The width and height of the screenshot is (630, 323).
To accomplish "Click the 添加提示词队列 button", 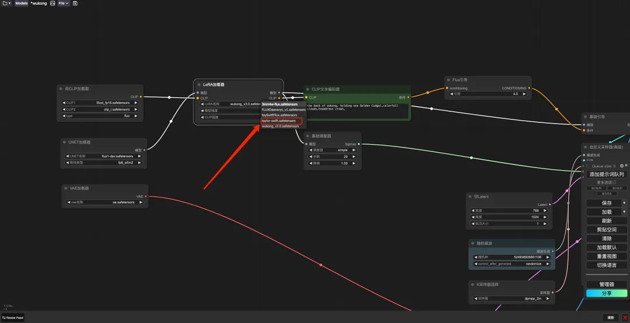I will pyautogui.click(x=607, y=174).
